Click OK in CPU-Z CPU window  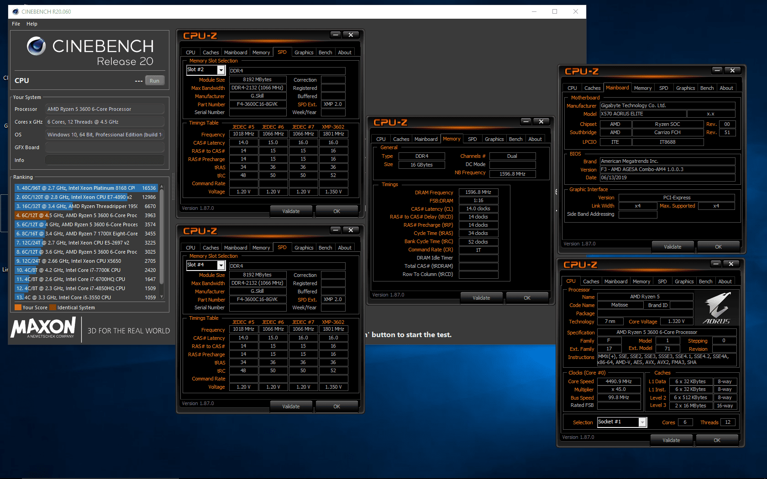[717, 440]
